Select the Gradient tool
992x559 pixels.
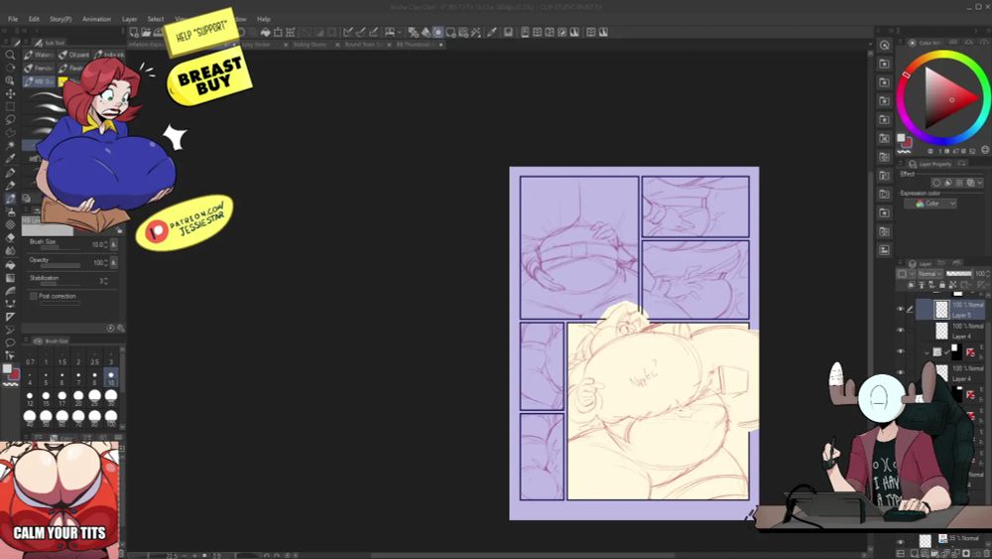(x=10, y=278)
